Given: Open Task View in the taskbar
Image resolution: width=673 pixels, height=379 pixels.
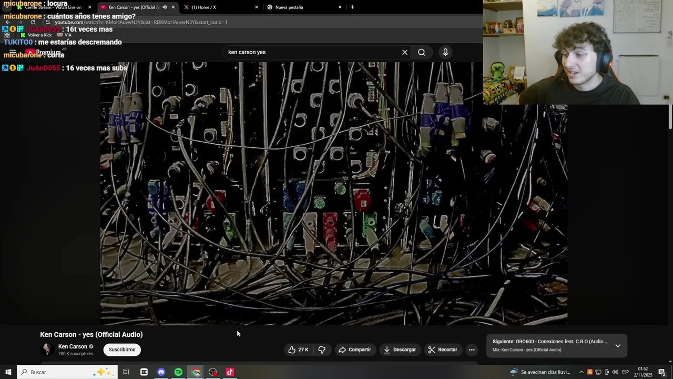Looking at the screenshot, I should [x=126, y=372].
